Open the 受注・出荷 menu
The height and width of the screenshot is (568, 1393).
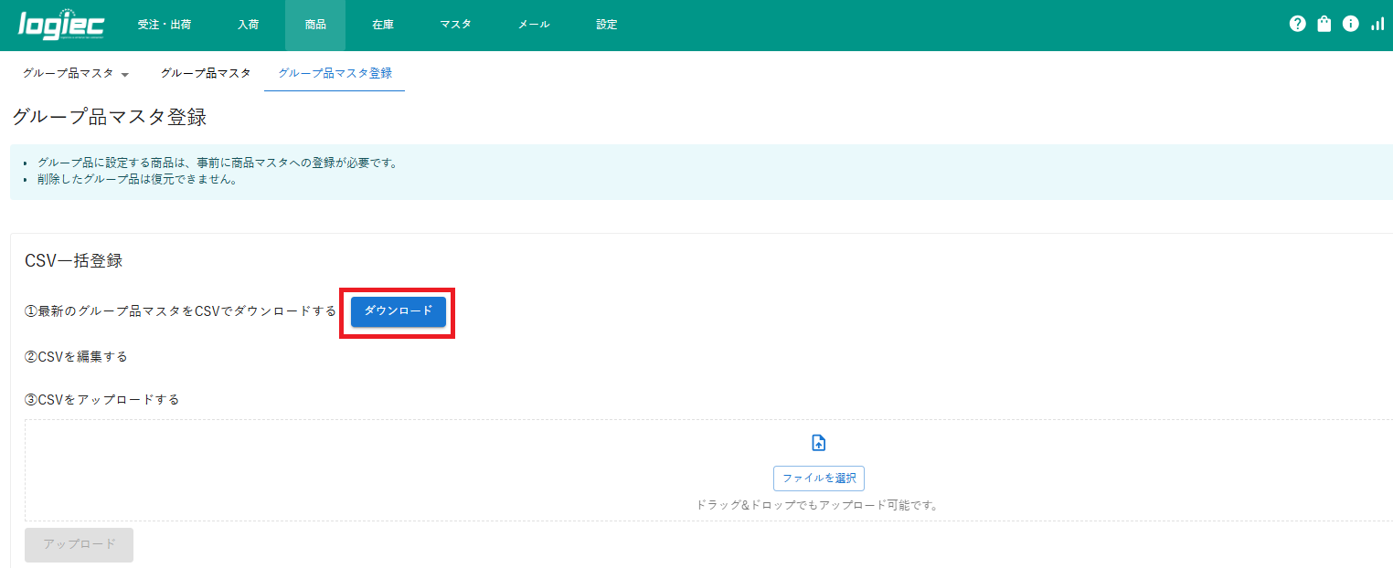click(x=165, y=25)
